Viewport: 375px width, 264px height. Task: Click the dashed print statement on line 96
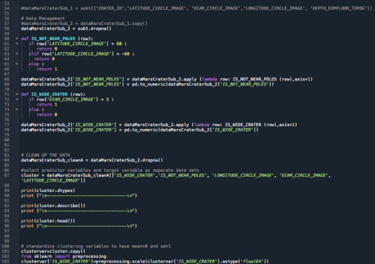79,226
